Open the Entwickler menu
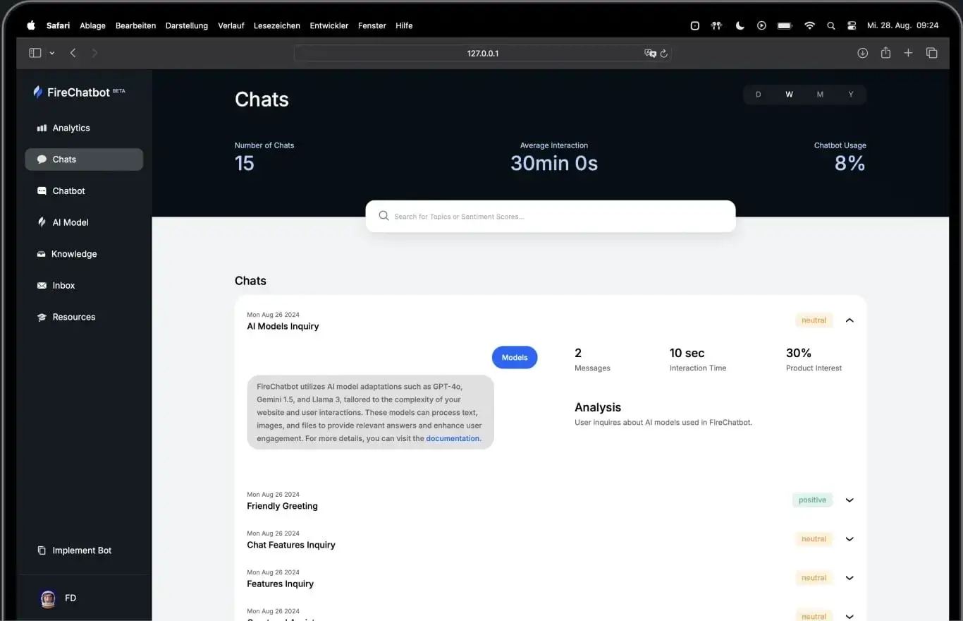963x621 pixels. [x=329, y=25]
